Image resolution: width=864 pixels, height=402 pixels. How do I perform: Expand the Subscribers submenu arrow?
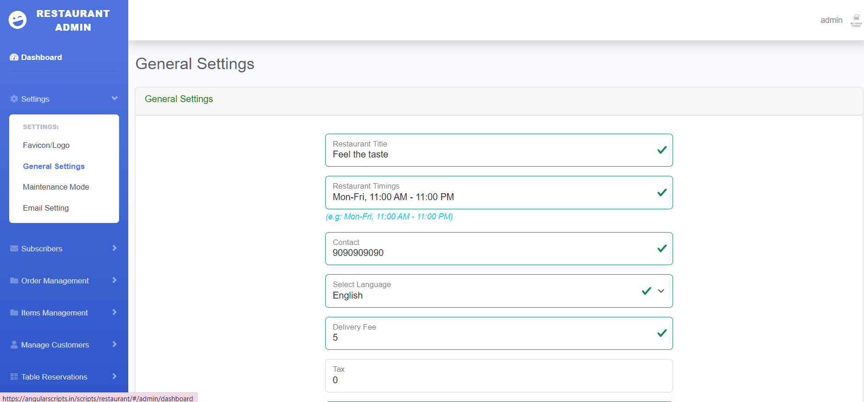click(115, 248)
